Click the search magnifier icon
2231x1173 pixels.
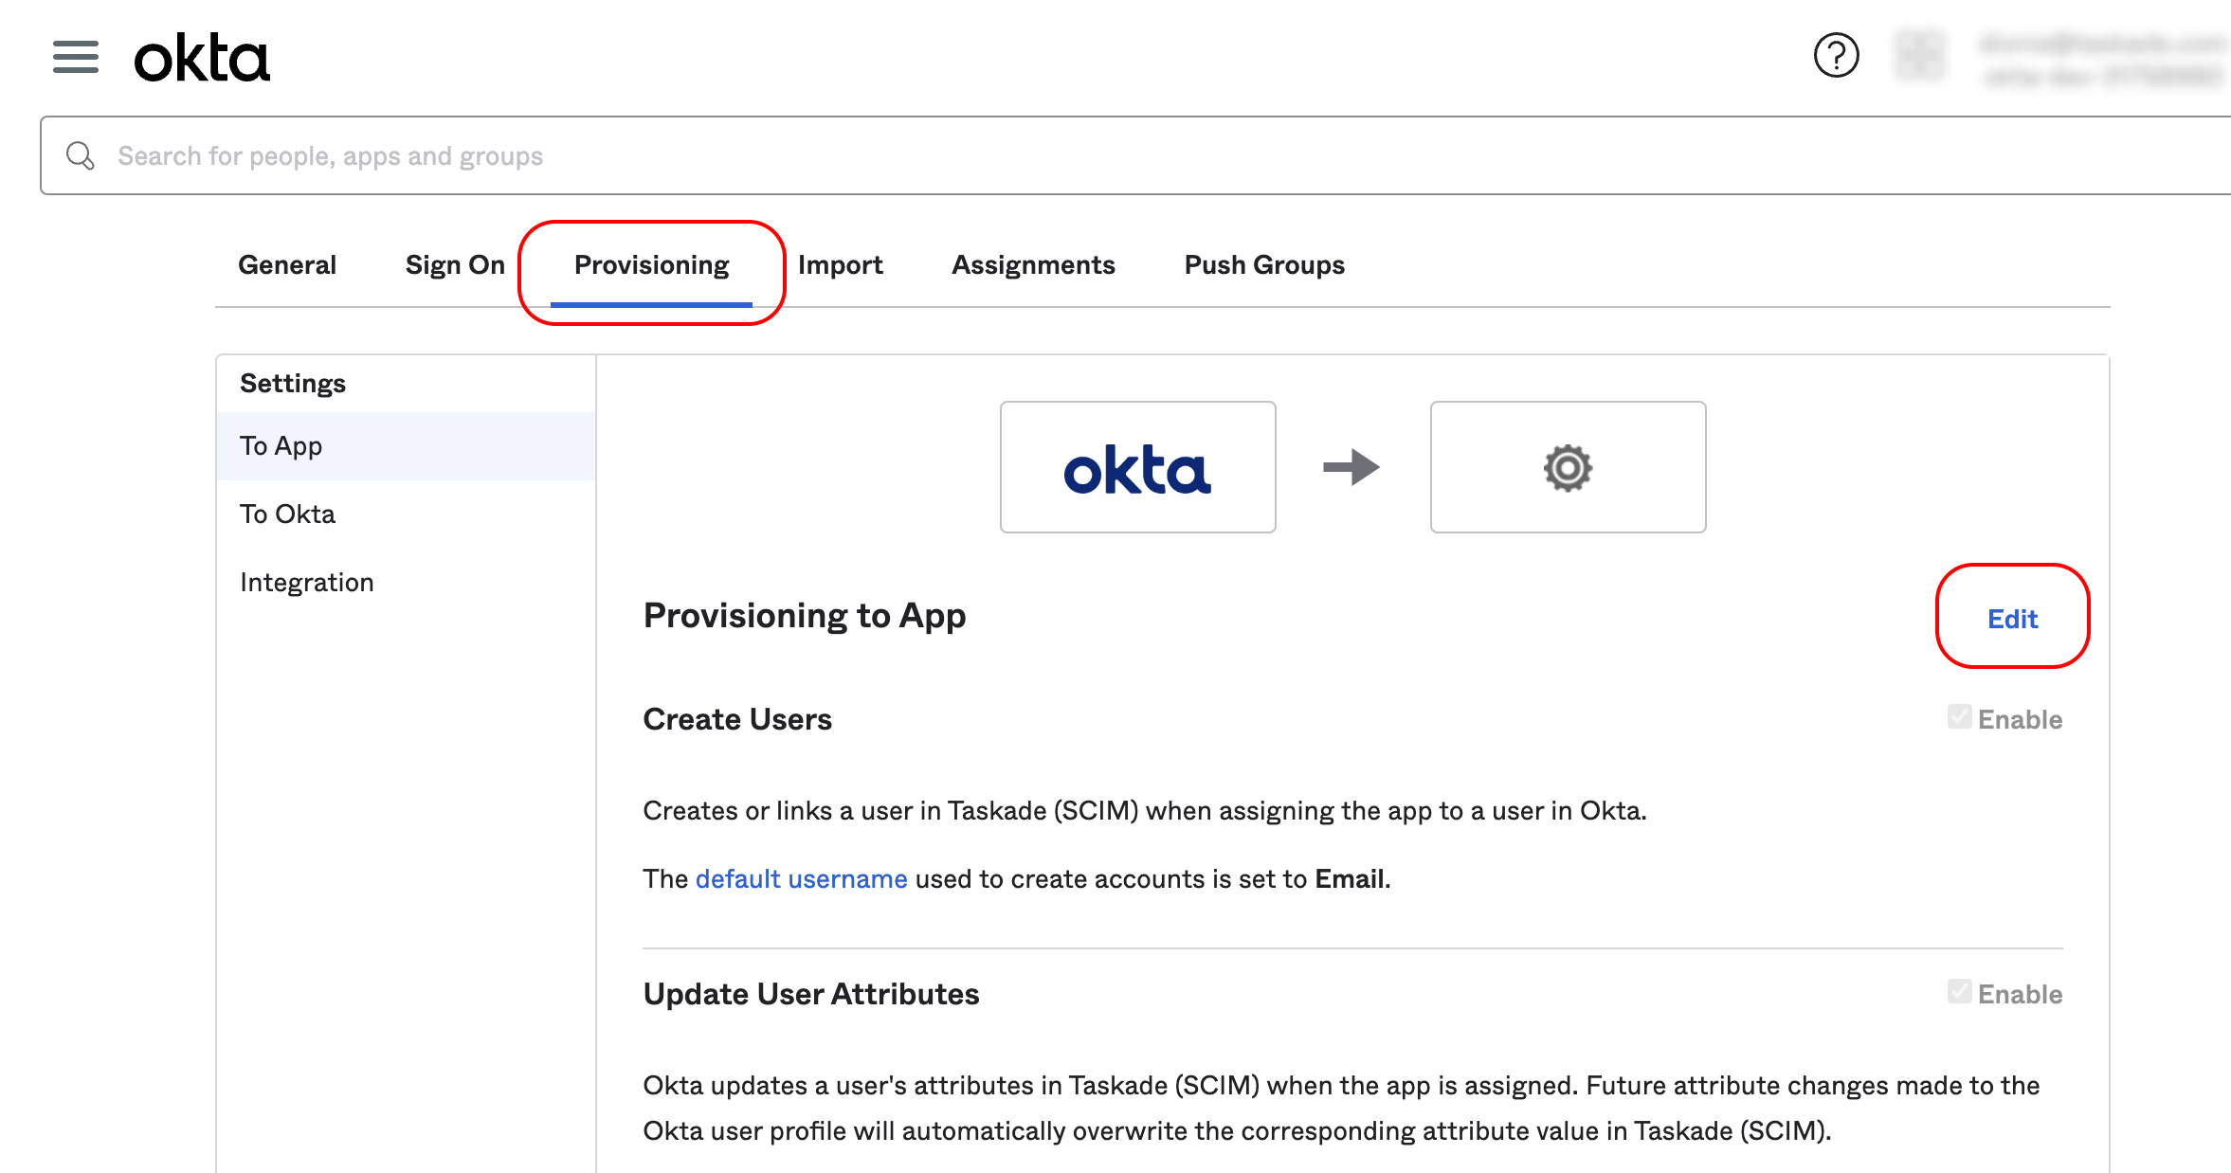point(81,155)
